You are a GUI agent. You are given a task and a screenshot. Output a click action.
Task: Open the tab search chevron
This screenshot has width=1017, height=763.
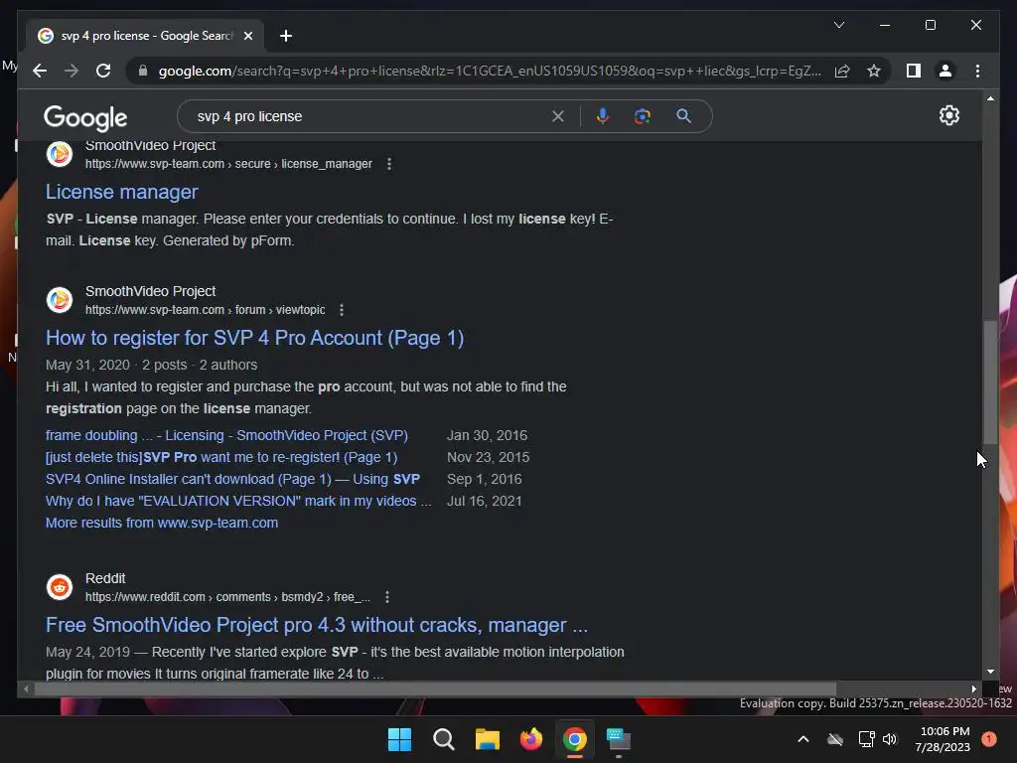pos(838,25)
